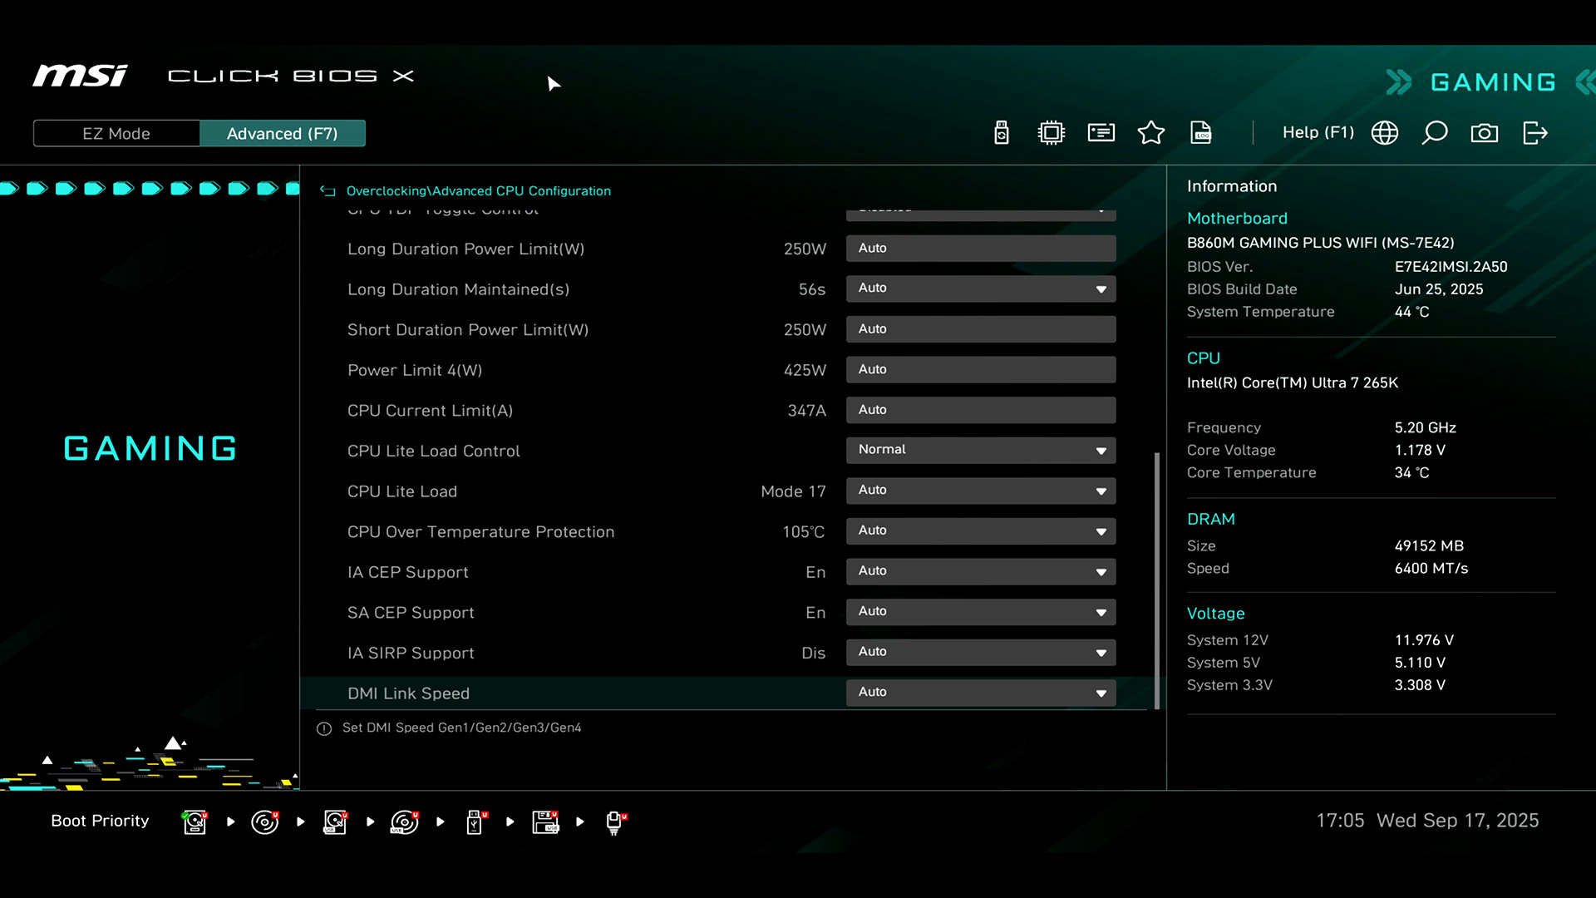Open the language globe icon
The image size is (1596, 898).
[x=1384, y=133]
